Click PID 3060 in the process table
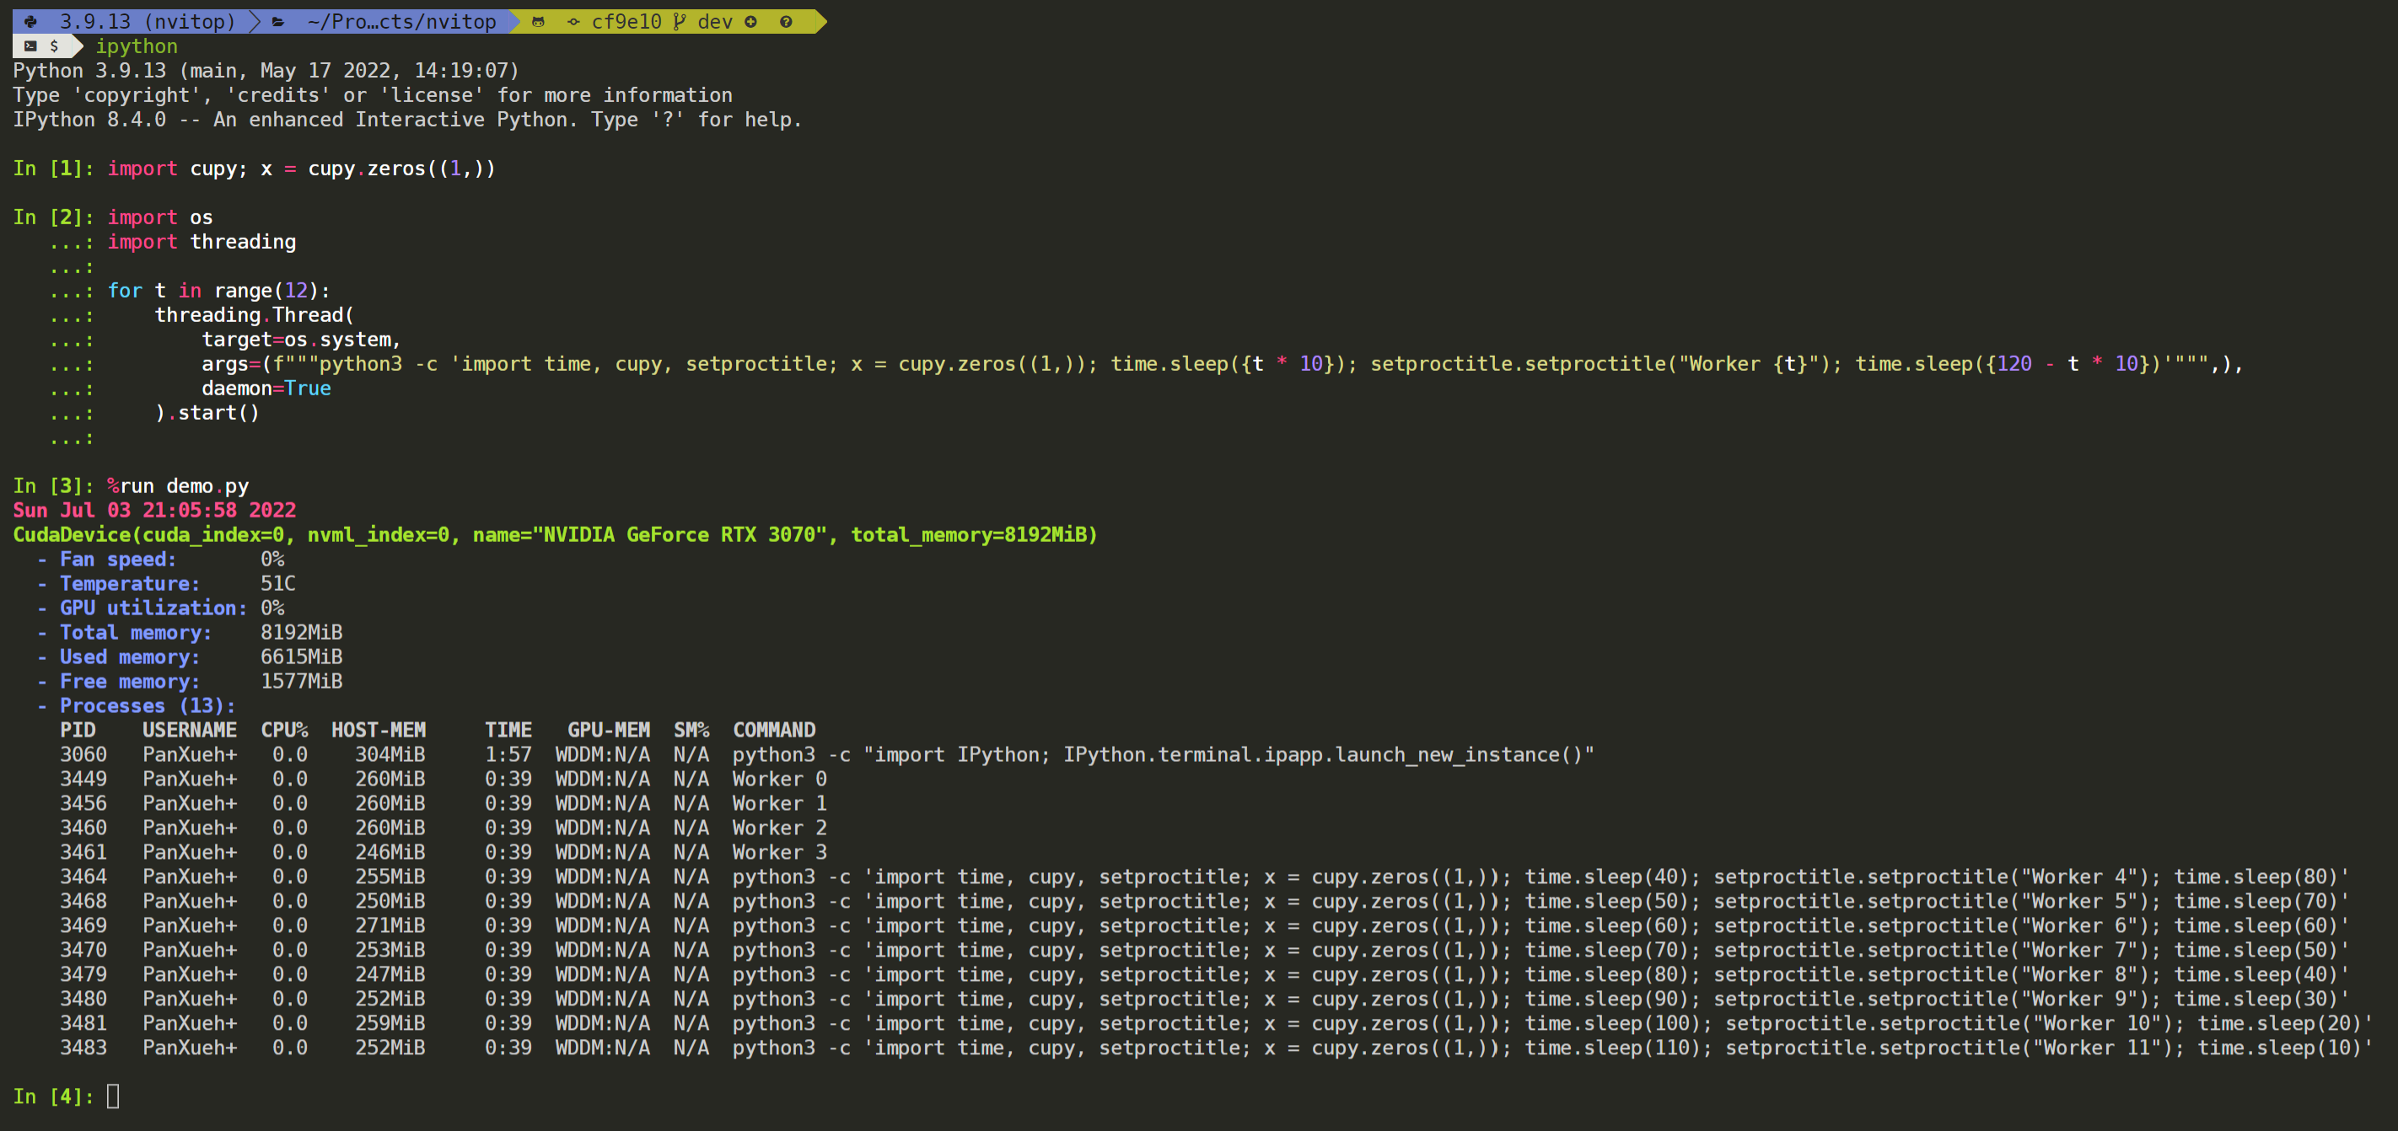2398x1131 pixels. point(83,754)
